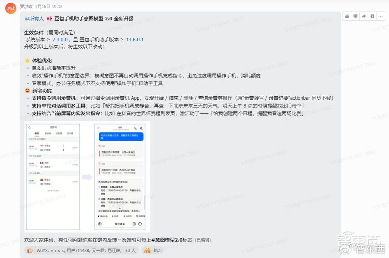Image resolution: width=389 pixels, height=258 pixels.
Task: Forward this message with the share arrow
Action: click(364, 16)
